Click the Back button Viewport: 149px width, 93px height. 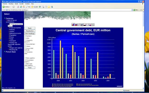(30, 28)
